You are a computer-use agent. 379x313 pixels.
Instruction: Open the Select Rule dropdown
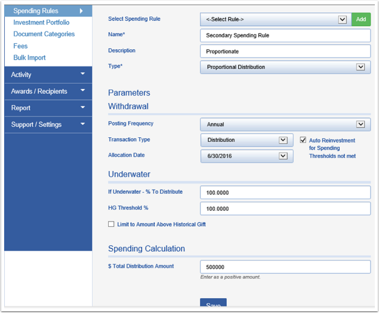[x=276, y=20]
